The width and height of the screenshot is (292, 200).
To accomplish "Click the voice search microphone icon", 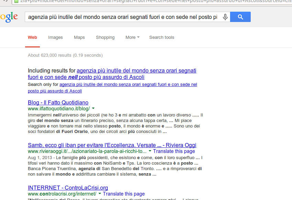I will click(x=225, y=16).
